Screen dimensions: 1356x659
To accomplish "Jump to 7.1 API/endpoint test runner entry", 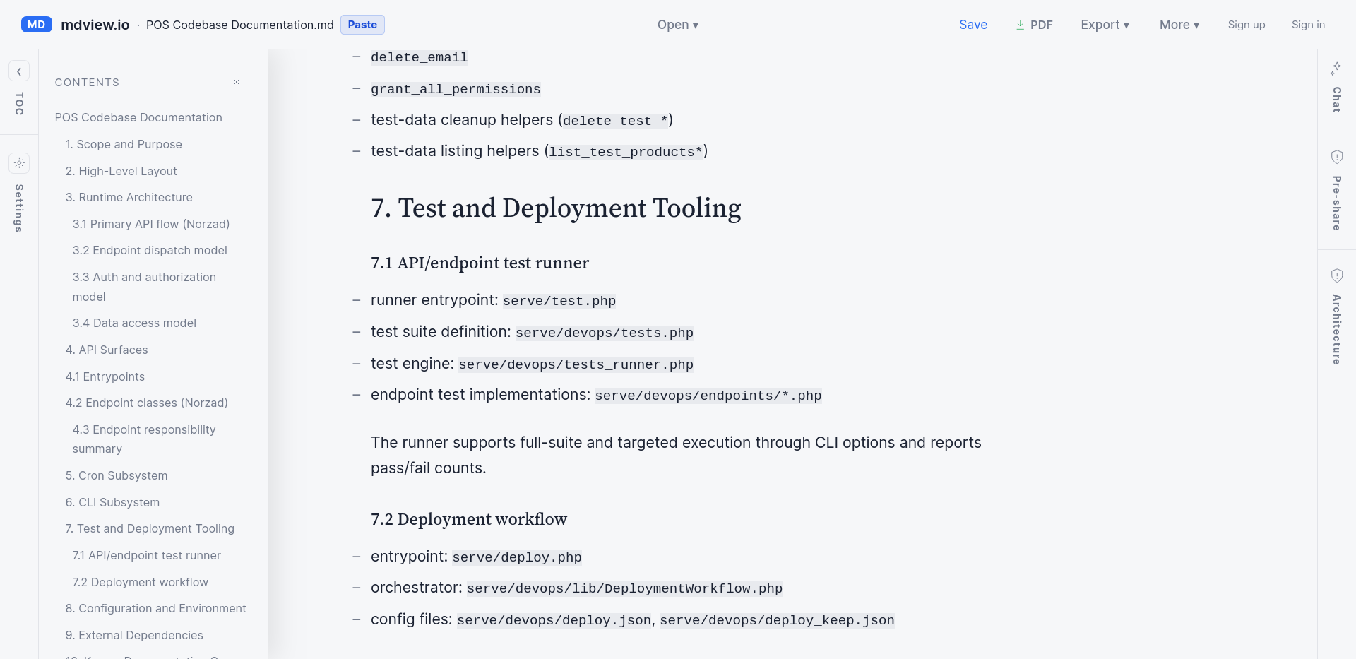I will coord(146,555).
